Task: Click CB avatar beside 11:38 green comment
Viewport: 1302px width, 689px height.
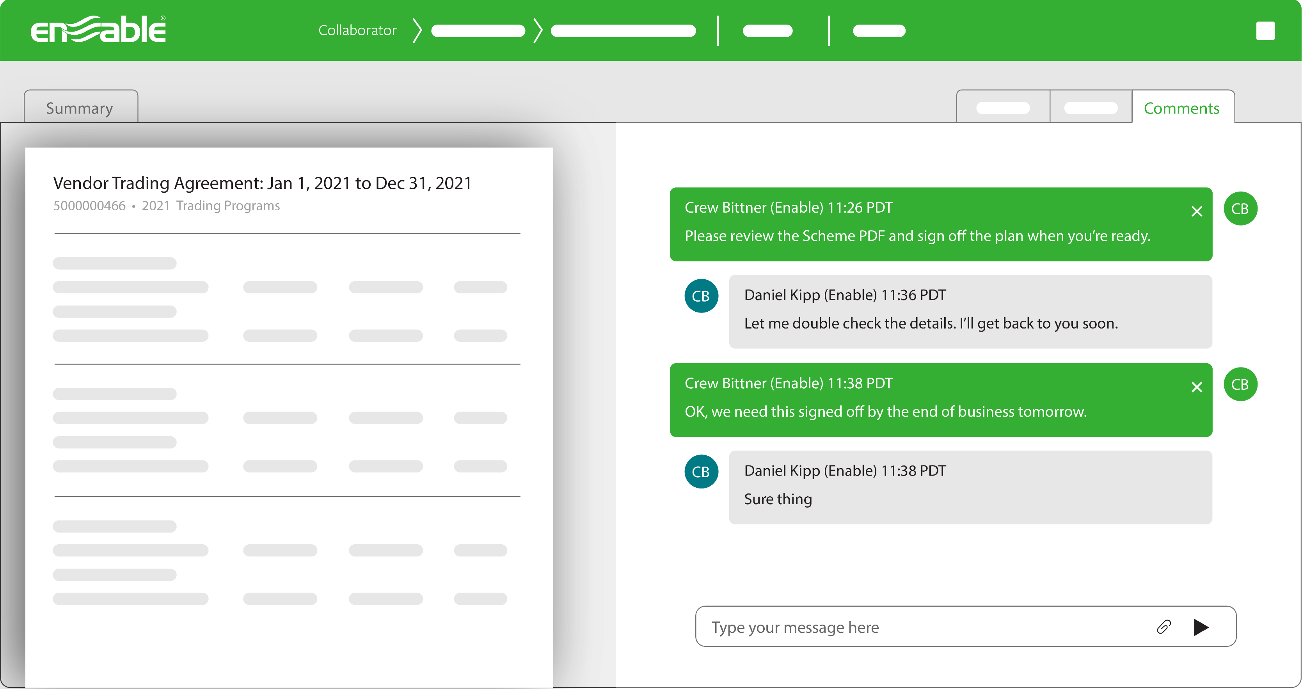Action: click(x=1240, y=385)
